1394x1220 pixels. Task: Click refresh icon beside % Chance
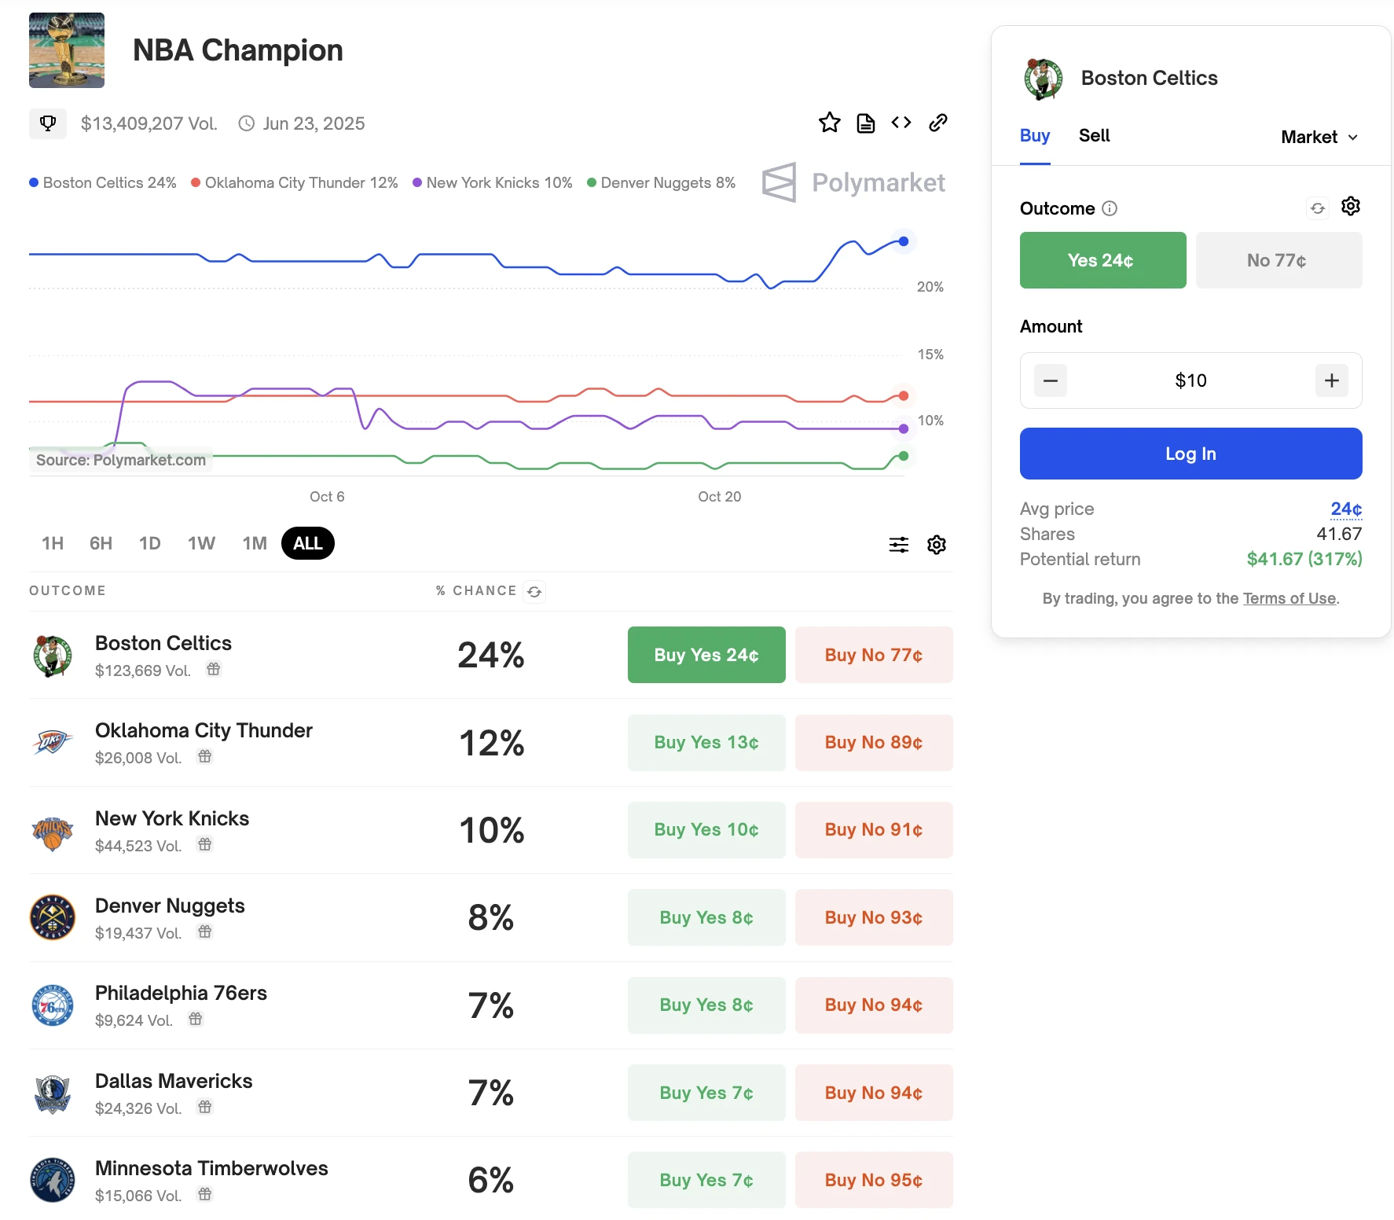(x=534, y=592)
